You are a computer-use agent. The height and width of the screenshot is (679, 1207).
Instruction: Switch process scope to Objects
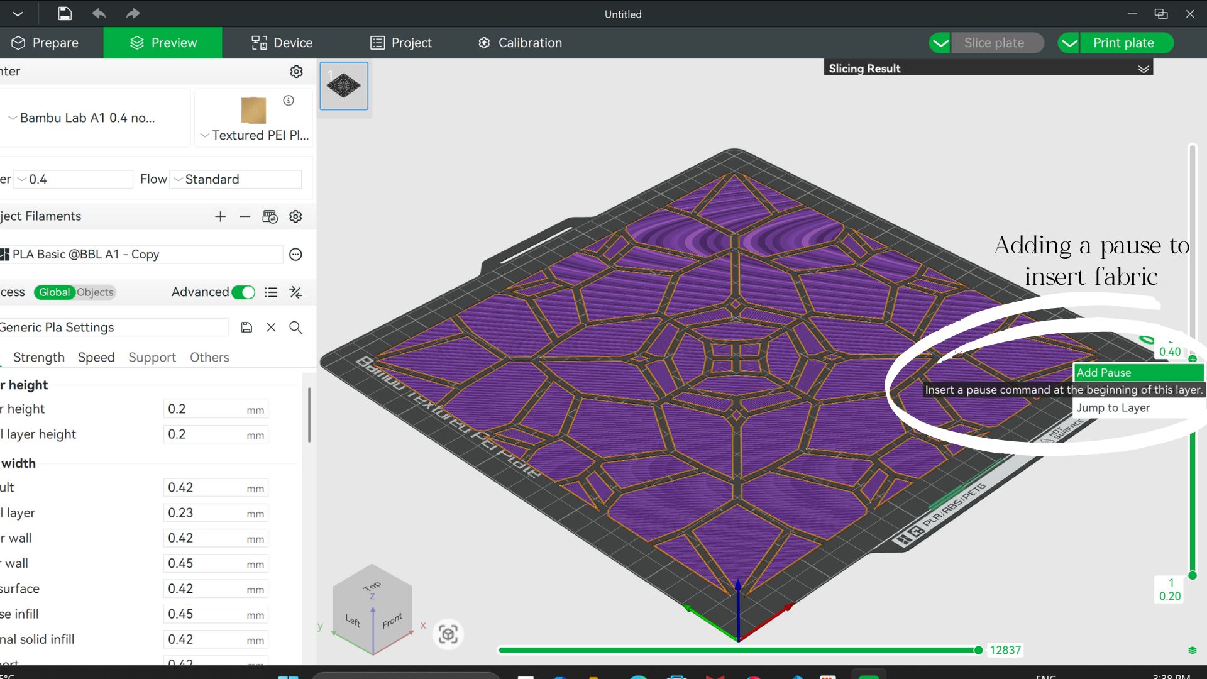click(95, 292)
